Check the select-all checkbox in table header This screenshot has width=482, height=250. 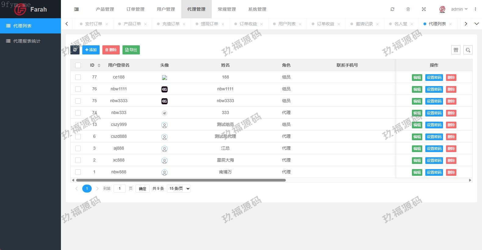[78, 65]
